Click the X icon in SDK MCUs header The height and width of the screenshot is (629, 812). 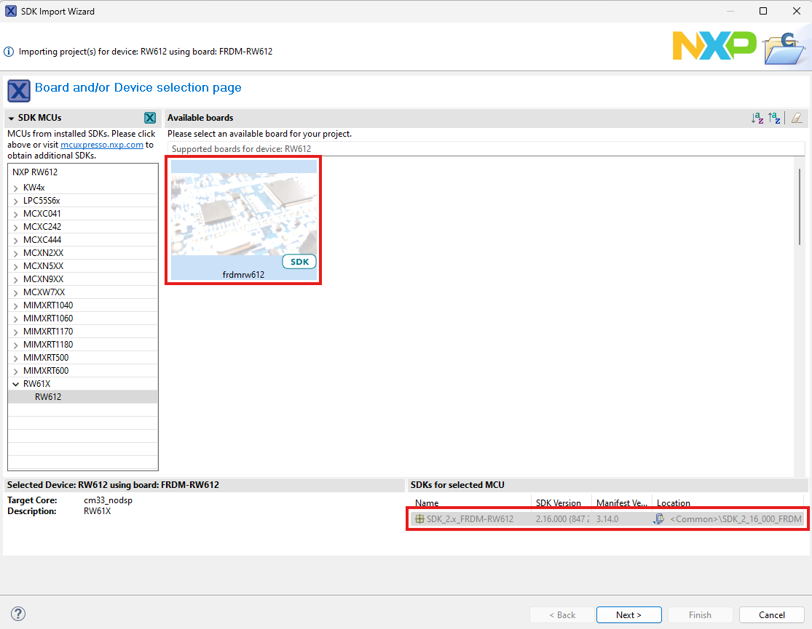(150, 118)
